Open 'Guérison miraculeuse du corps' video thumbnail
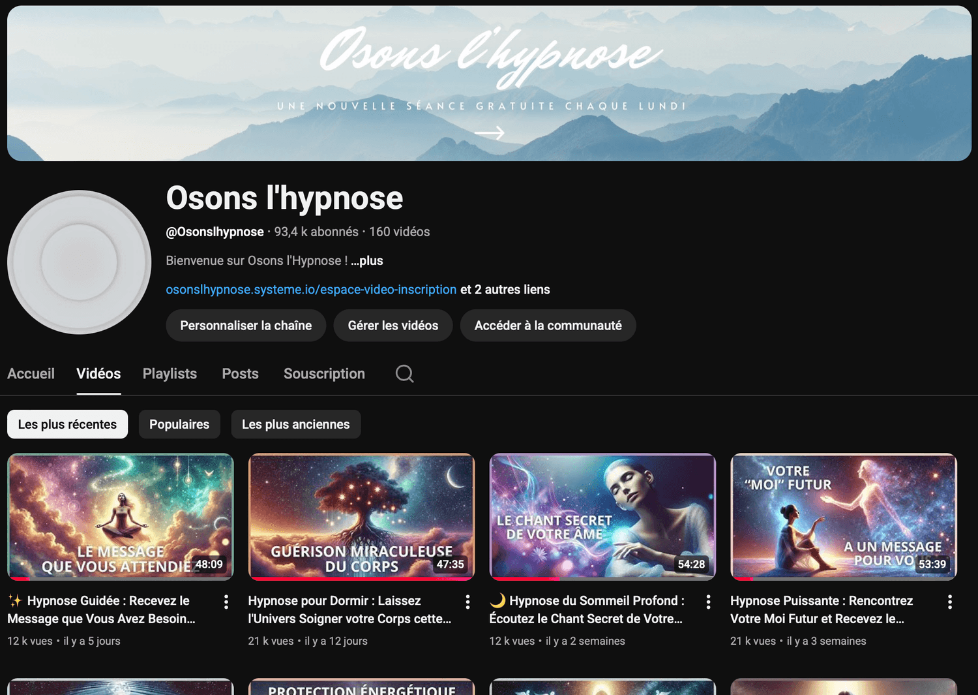 361,516
